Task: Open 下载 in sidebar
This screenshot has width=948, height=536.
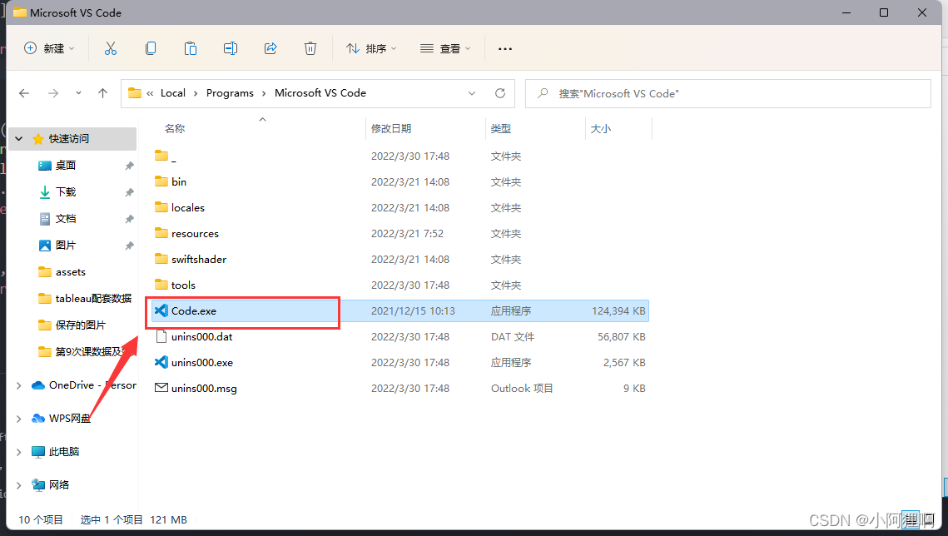Action: (65, 192)
